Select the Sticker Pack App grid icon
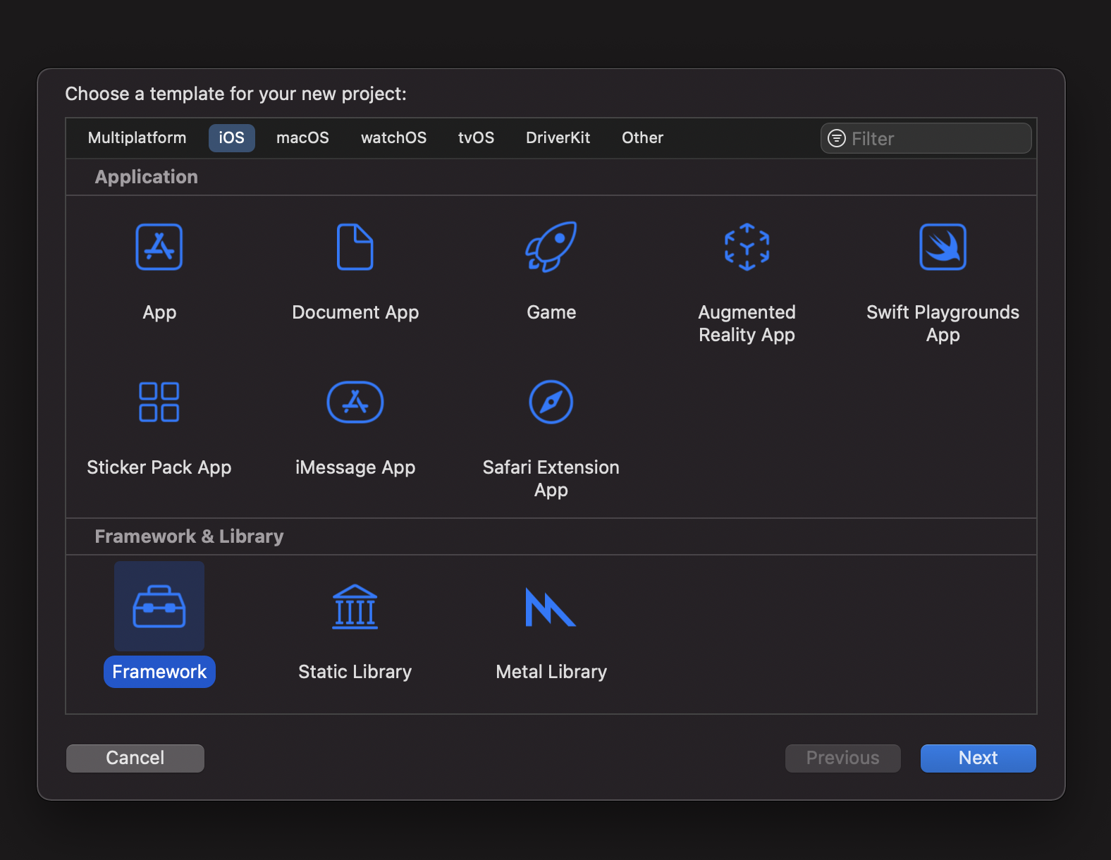 pyautogui.click(x=159, y=402)
